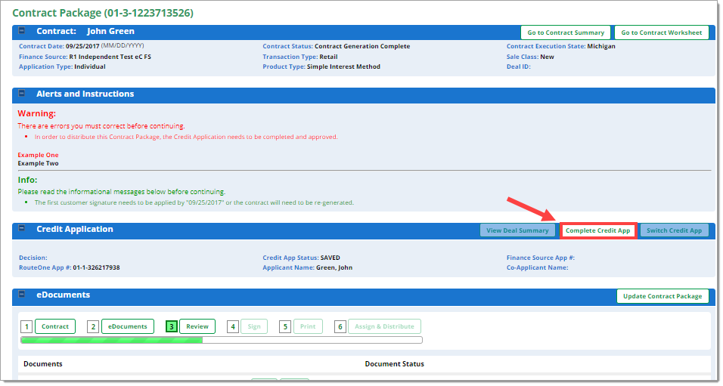Click step number 6 box
The height and width of the screenshot is (386, 723).
click(340, 327)
